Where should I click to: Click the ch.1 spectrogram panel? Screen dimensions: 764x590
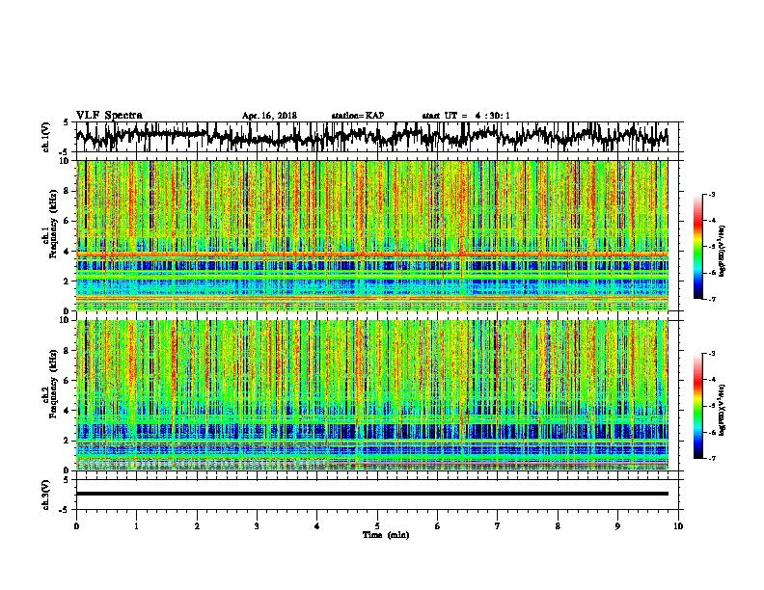point(371,235)
